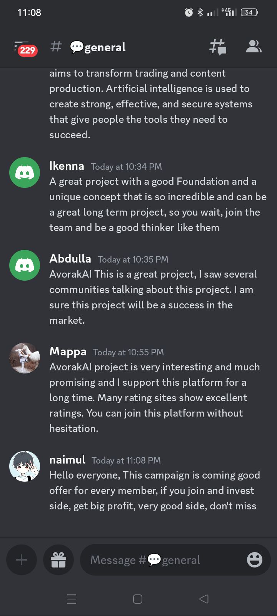Open the gift icon button
This screenshot has height=616, width=277.
58,560
